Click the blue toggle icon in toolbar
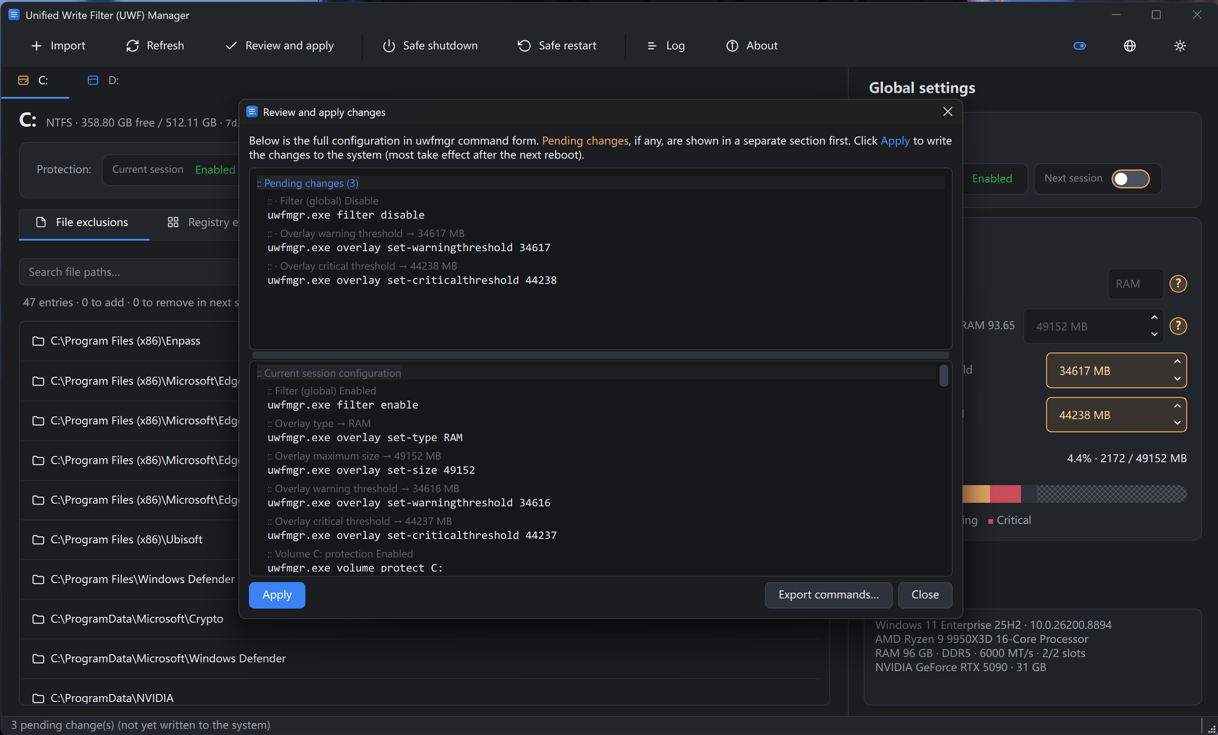The image size is (1218, 735). (1080, 46)
